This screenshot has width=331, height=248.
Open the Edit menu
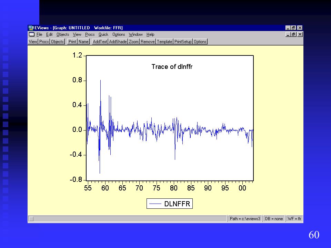pos(49,34)
